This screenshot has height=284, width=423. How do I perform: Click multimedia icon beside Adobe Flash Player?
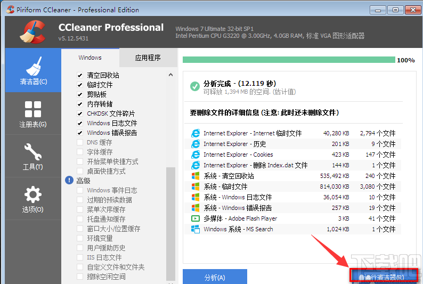pyautogui.click(x=196, y=218)
